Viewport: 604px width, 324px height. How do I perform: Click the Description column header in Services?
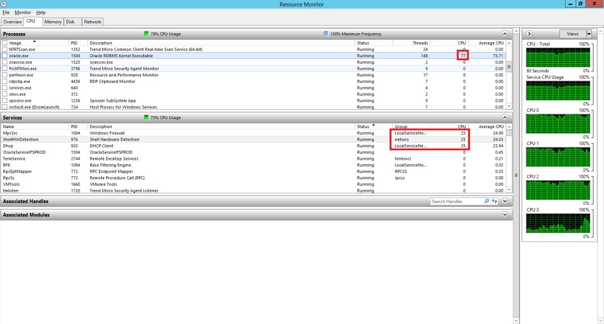pos(221,127)
